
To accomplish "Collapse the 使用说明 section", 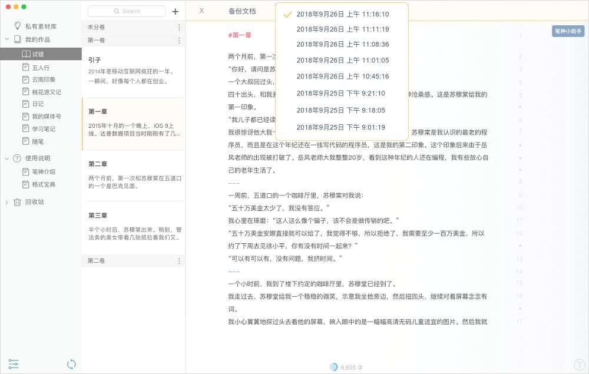I will click(6, 158).
